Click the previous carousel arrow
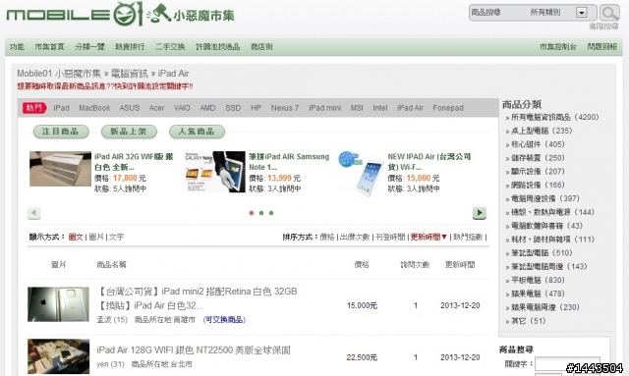This screenshot has height=376, width=629. pos(34,213)
